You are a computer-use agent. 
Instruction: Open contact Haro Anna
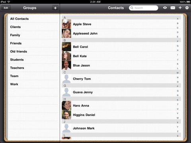tap(121, 106)
